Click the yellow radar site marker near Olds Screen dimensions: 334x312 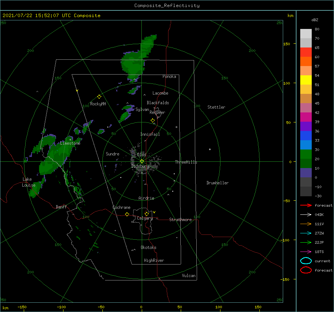(142, 161)
